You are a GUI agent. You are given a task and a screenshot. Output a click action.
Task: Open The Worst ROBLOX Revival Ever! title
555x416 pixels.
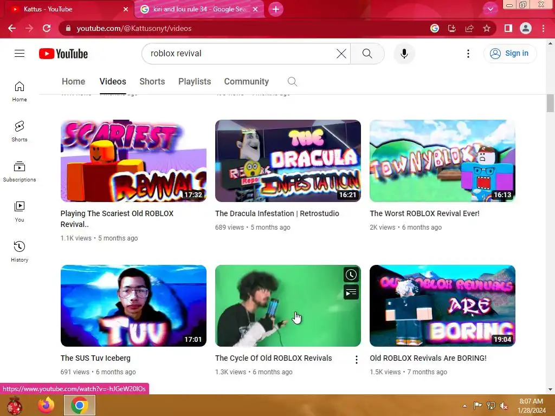tap(425, 213)
